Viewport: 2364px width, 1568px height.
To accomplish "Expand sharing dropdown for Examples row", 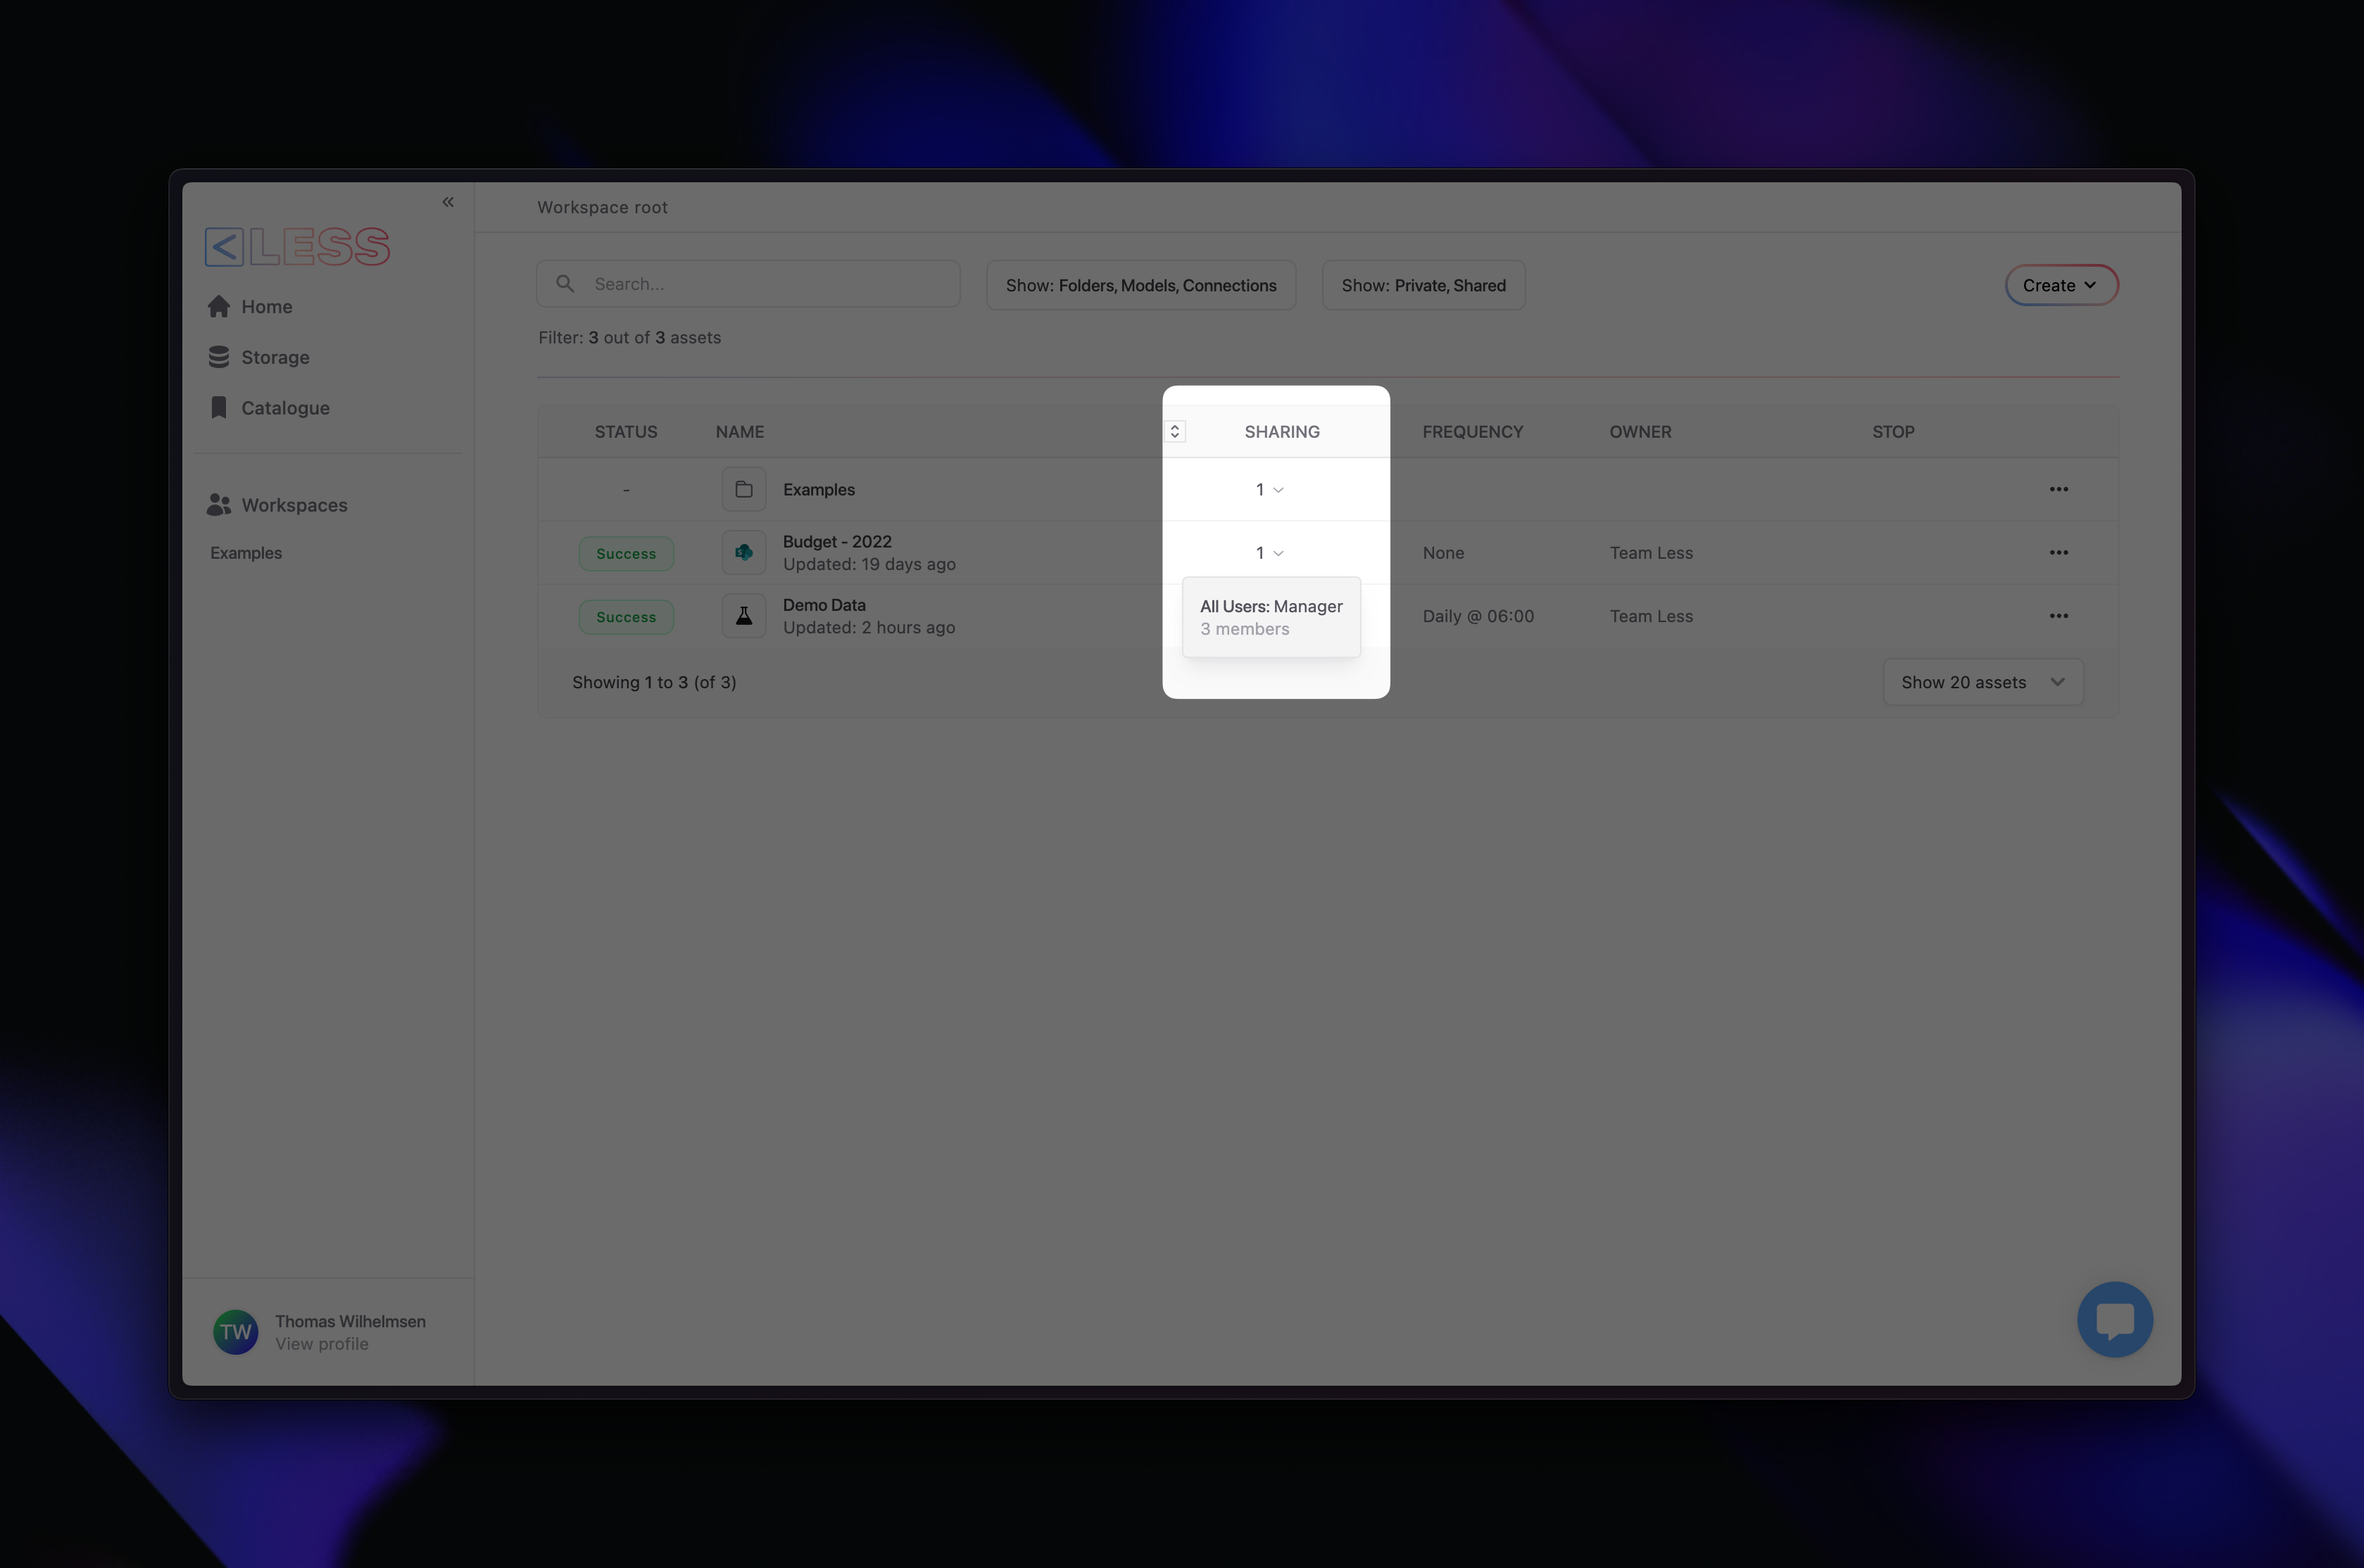I will click(1270, 489).
